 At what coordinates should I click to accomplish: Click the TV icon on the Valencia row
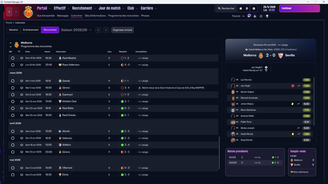[x=22, y=138]
